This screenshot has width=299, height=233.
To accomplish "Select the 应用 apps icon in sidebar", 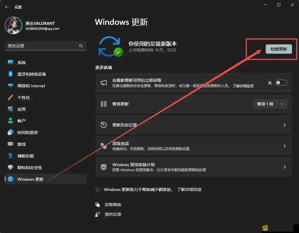I will [11, 109].
